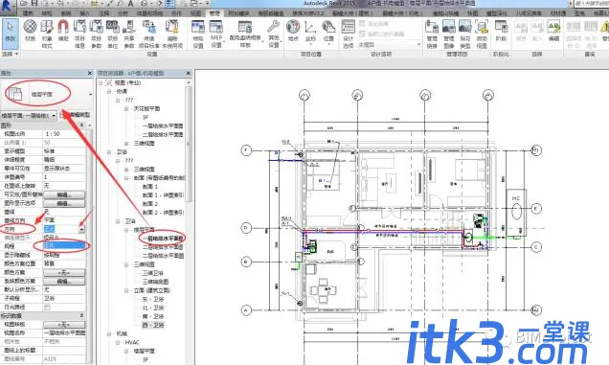Collapse the 天花板平面 tree node
This screenshot has width=609, height=365.
pos(126,109)
